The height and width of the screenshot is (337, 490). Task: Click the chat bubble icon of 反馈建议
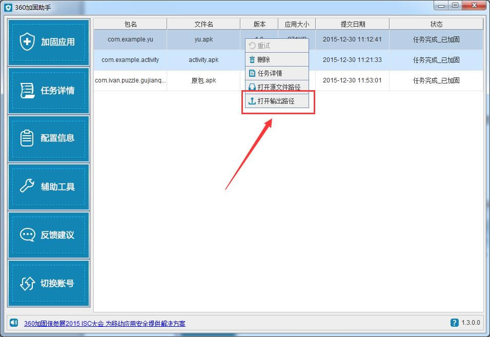click(x=28, y=235)
